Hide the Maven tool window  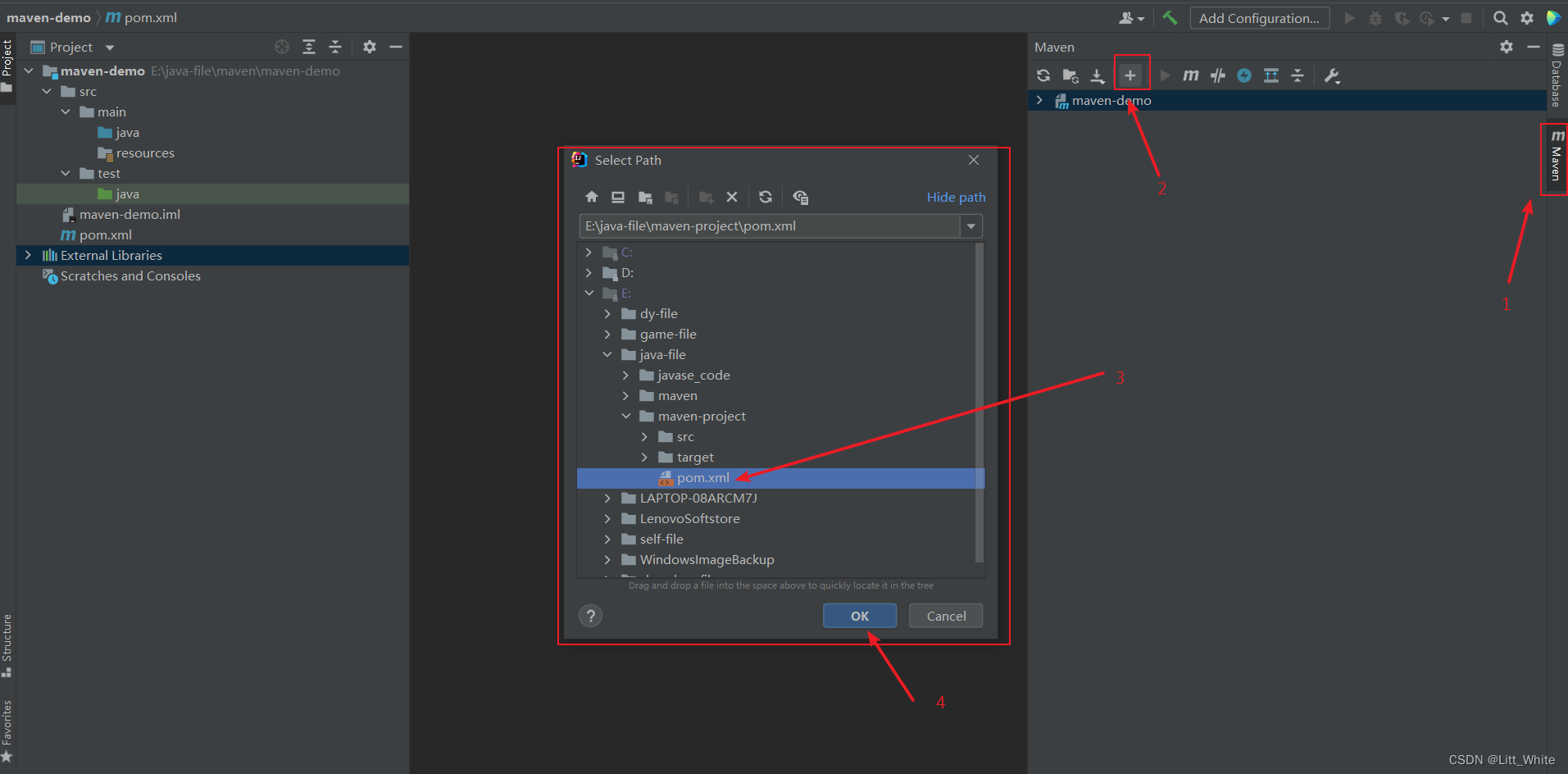[1534, 47]
